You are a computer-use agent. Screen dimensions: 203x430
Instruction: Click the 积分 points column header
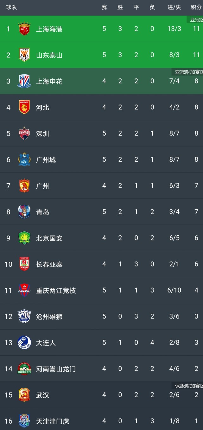(x=196, y=7)
